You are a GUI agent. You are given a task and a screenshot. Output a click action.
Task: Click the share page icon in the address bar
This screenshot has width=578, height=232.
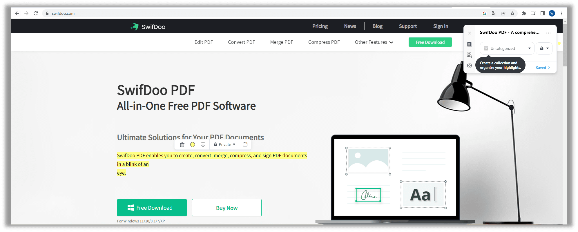point(503,13)
